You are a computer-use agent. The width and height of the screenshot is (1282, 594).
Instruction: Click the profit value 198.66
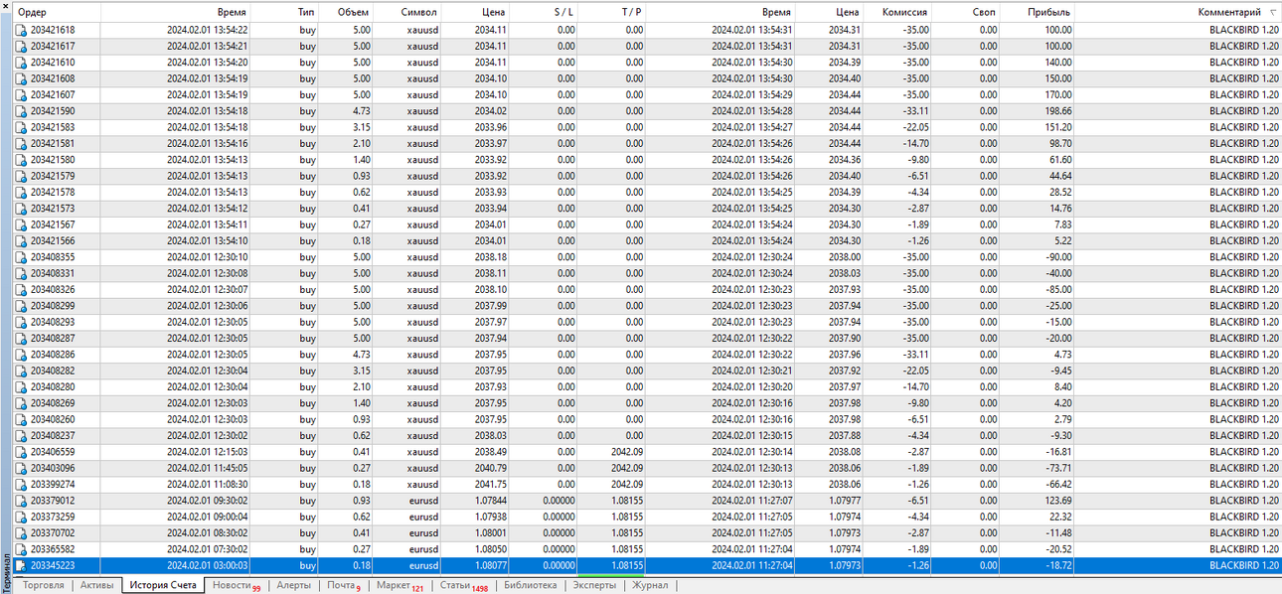click(1056, 110)
